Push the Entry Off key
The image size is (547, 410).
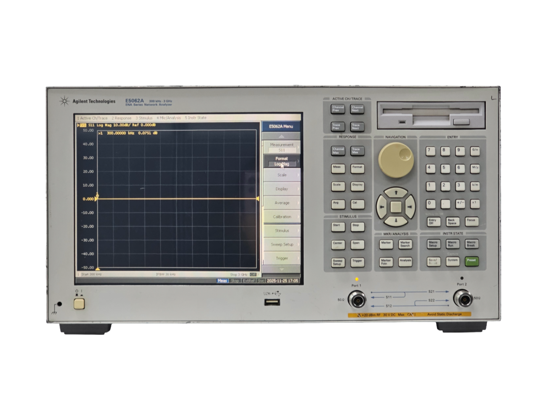433,222
